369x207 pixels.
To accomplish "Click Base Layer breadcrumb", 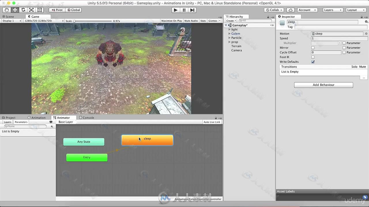I will pos(66,122).
